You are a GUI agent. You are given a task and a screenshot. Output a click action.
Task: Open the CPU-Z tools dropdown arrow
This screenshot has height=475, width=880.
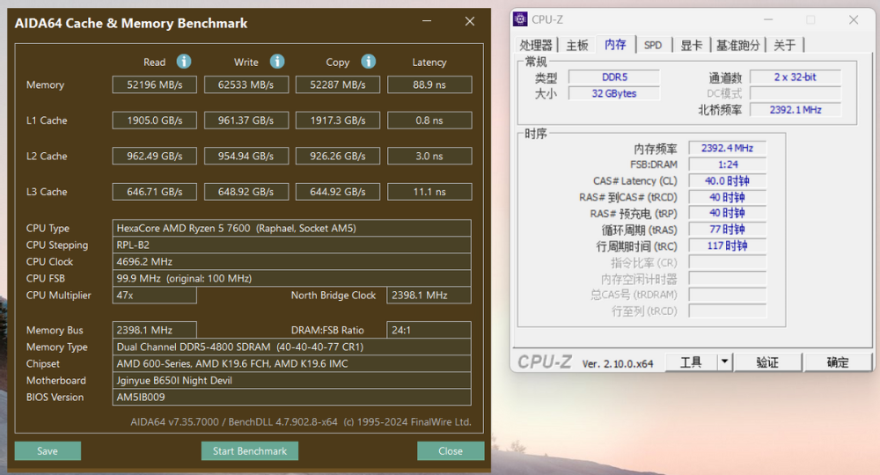(x=724, y=362)
